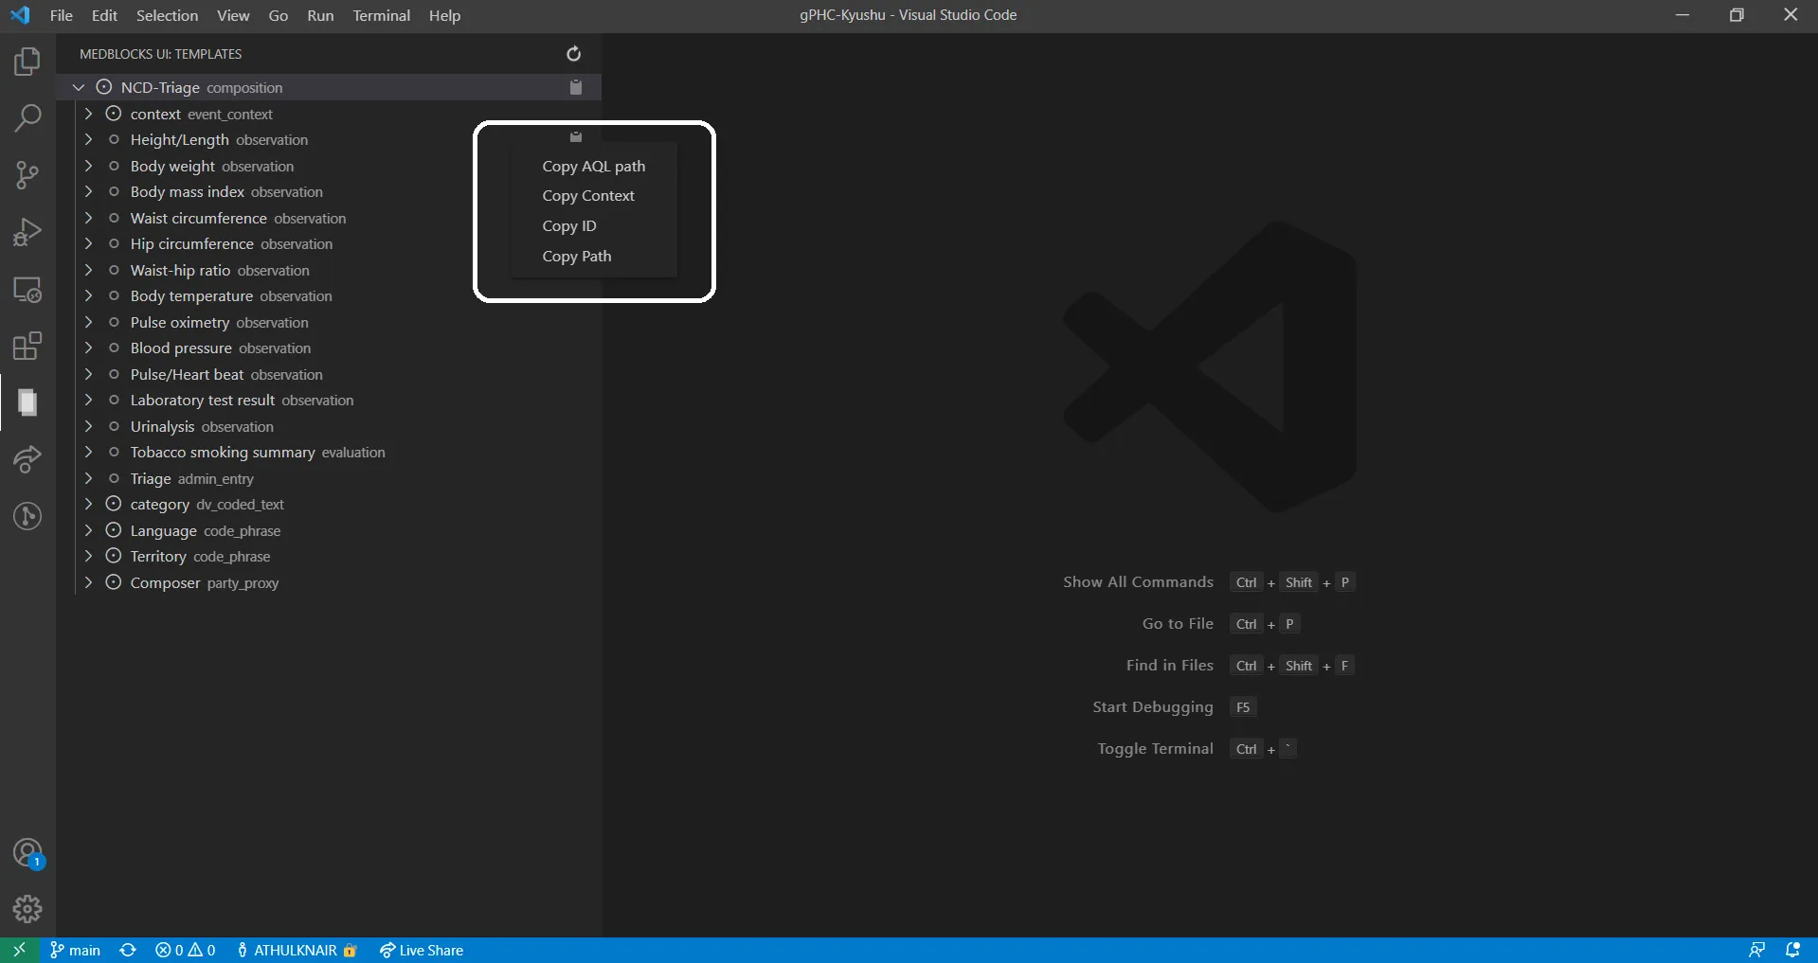1818x963 pixels.
Task: Open the Terminal menu
Action: click(381, 15)
